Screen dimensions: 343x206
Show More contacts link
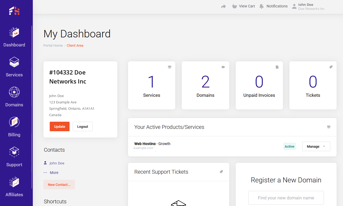coord(54,173)
